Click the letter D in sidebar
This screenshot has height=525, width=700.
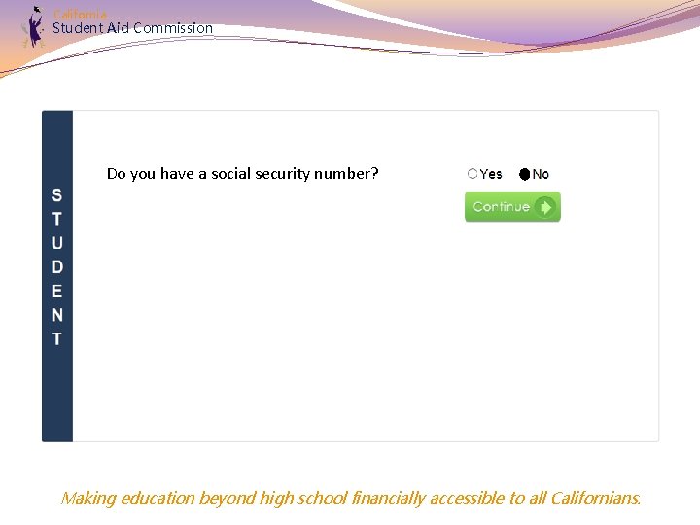[x=56, y=267]
